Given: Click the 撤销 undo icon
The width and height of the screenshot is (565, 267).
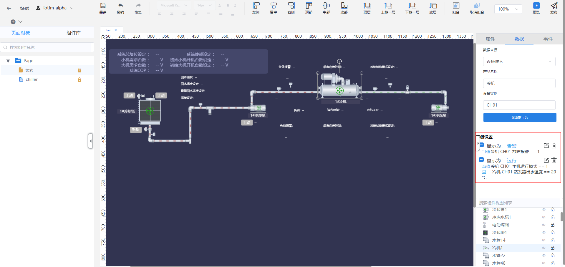Looking at the screenshot, I should (120, 6).
